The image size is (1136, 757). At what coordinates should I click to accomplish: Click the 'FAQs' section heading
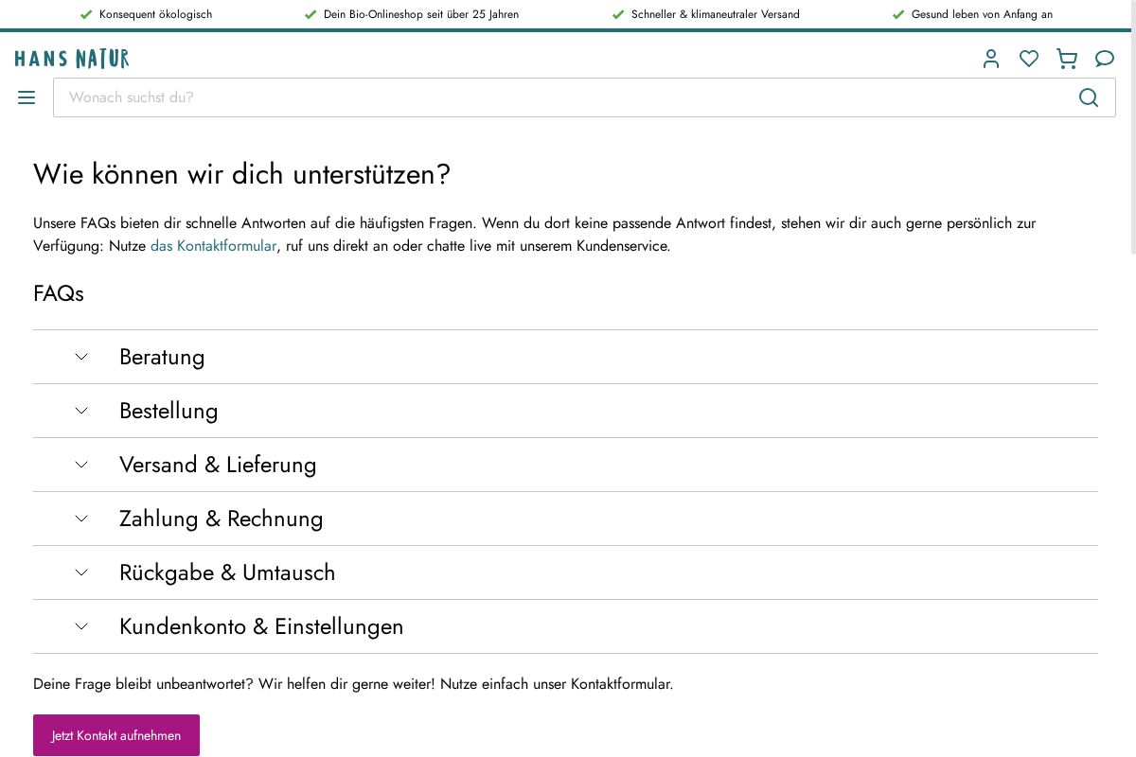(59, 293)
